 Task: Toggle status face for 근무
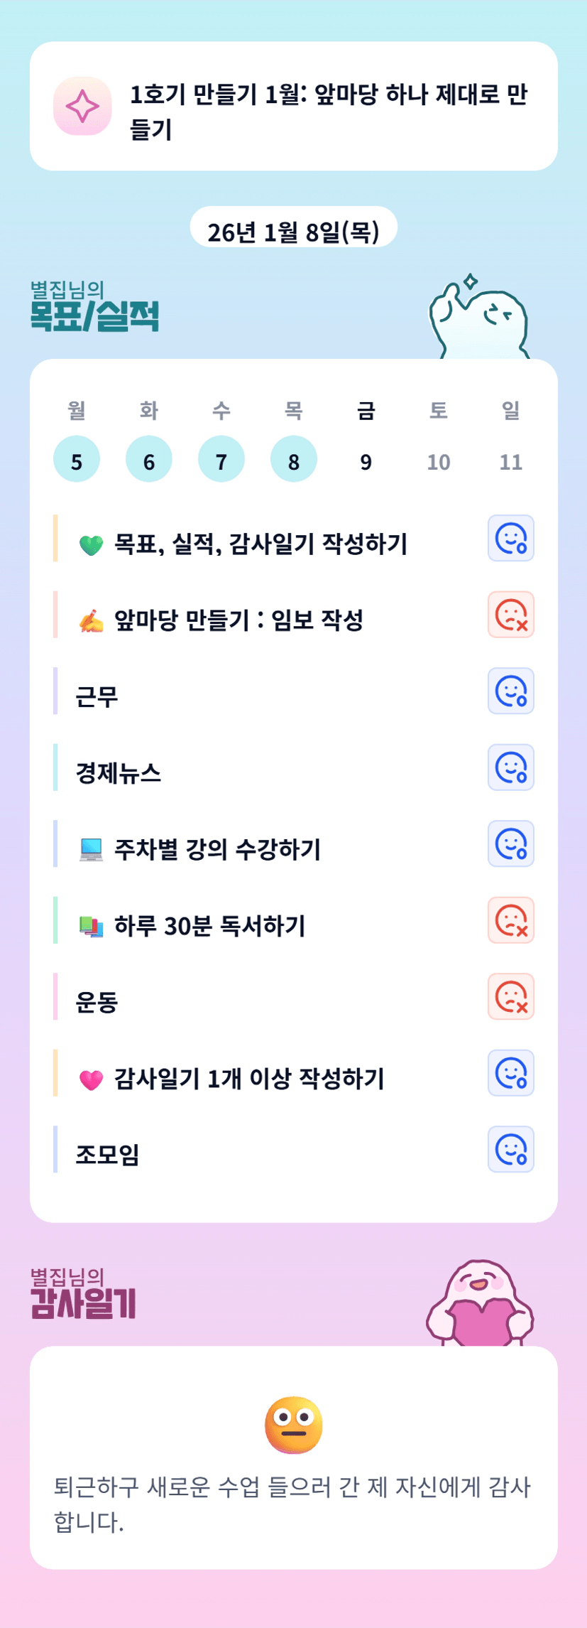click(x=510, y=691)
